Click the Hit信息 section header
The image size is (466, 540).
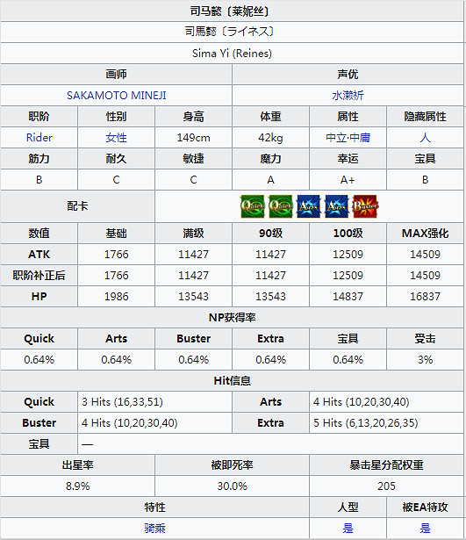point(233,381)
